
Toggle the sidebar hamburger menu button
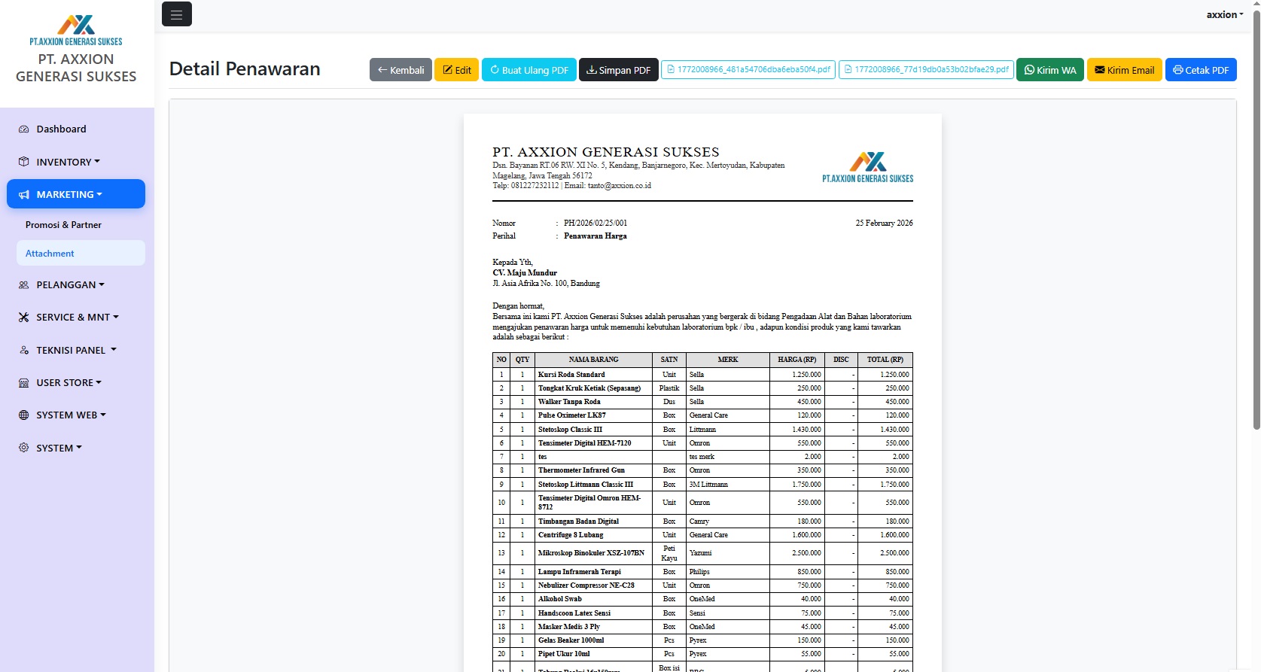(x=176, y=14)
